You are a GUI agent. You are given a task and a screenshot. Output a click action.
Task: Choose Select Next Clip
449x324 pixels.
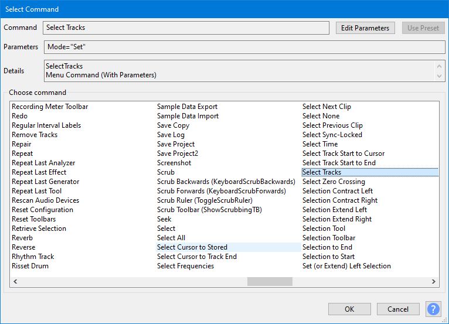(326, 107)
